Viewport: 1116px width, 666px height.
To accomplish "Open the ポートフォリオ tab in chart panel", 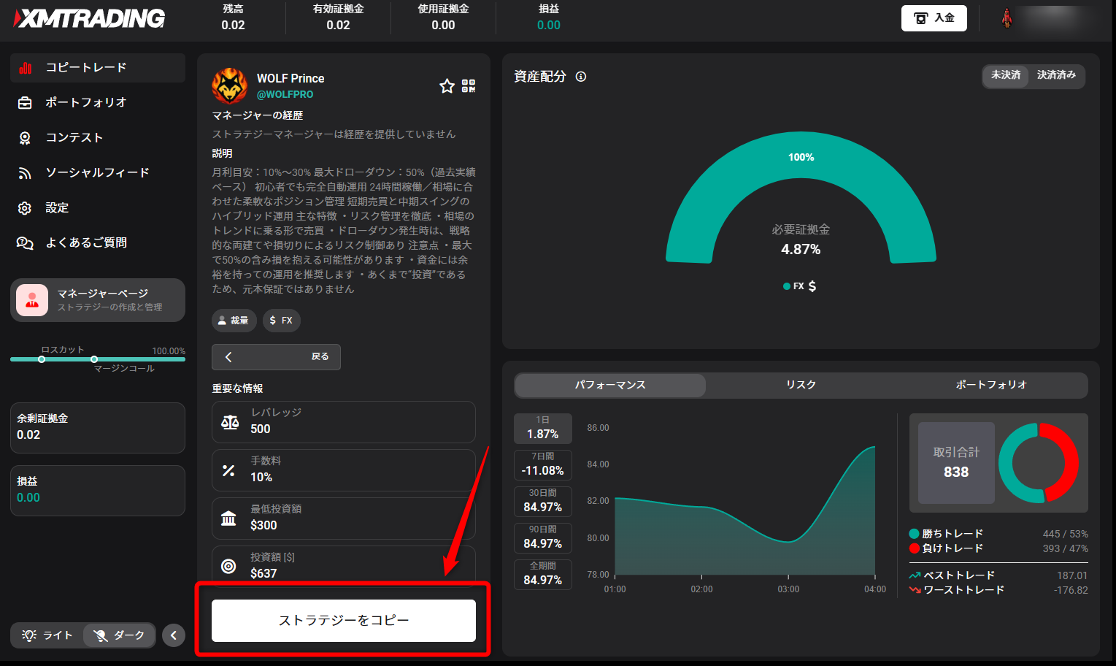I will point(991,385).
